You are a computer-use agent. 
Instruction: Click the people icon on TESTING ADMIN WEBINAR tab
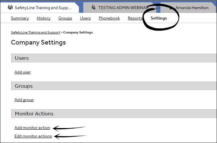pyautogui.click(x=93, y=7)
